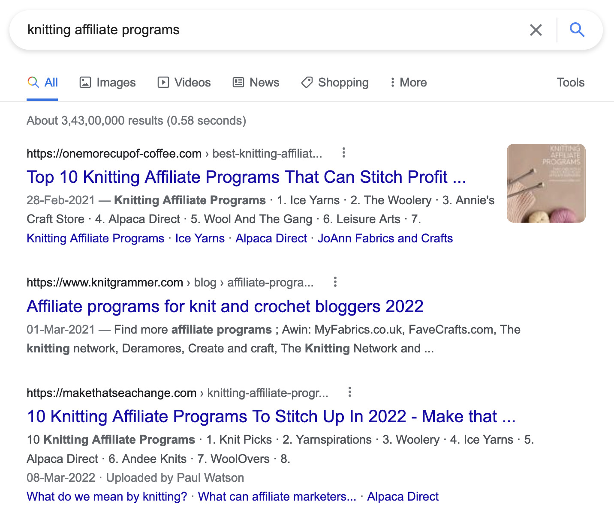Open the knit and crochet bloggers 2022 article
Viewport: 614px width, 525px height.
point(225,307)
